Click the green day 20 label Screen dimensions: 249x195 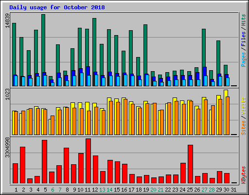tap(153, 190)
